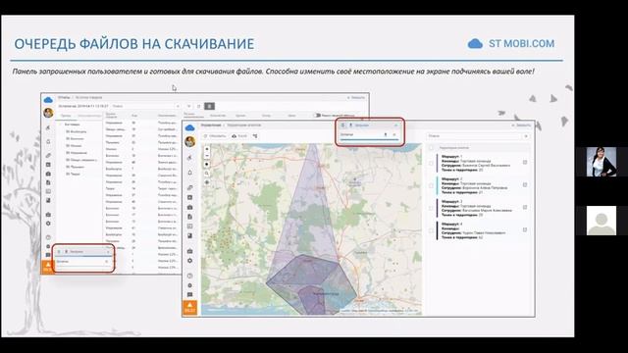This screenshot has width=628, height=353.
Task: Click the orange warning tile in map window
Action: (189, 307)
